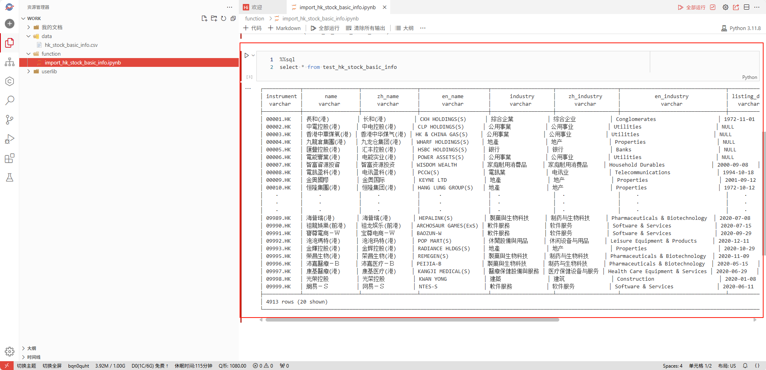Click the curly braces icon in the status bar
Image resolution: width=766 pixels, height=370 pixels.
(x=757, y=366)
